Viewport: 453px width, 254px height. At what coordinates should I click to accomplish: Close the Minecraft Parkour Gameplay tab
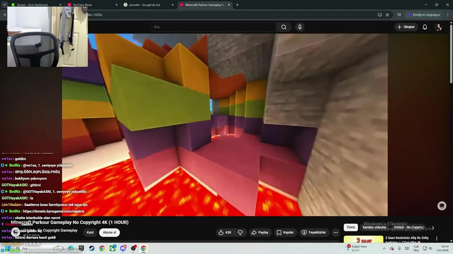(229, 5)
